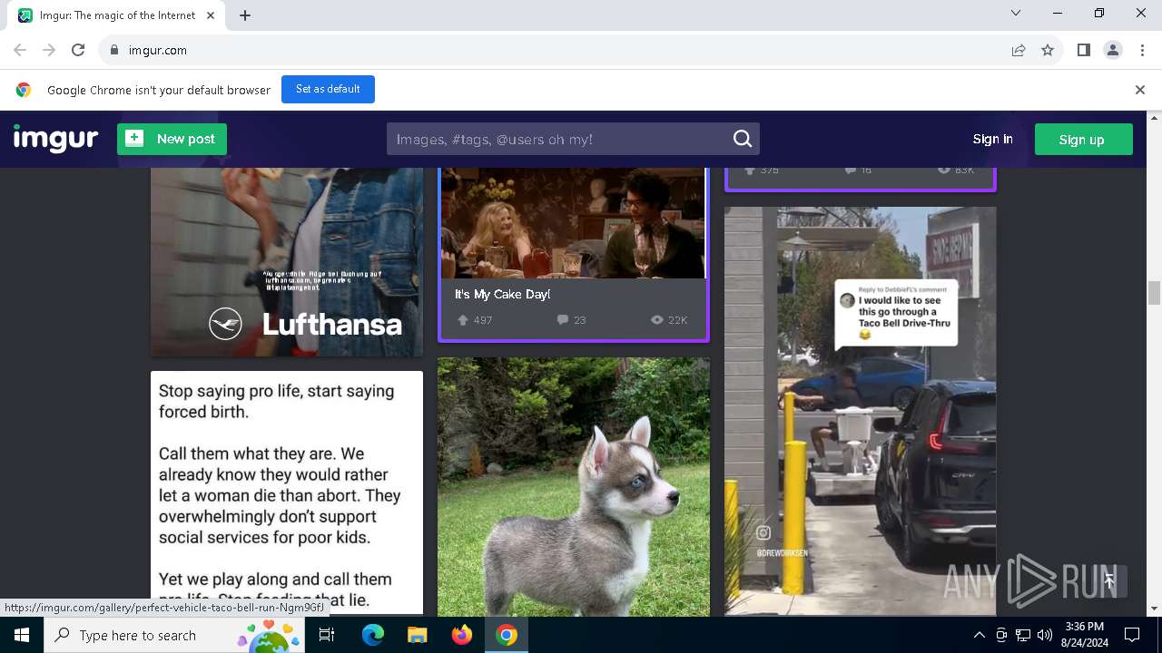Open the "Stop saying pro life" text post

[x=287, y=492]
